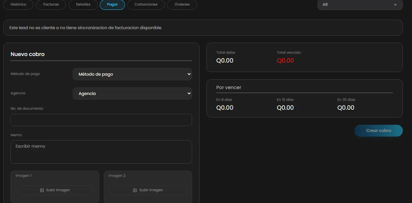The width and height of the screenshot is (412, 203).
Task: Focus the Escribir memo text area
Action: click(x=101, y=152)
